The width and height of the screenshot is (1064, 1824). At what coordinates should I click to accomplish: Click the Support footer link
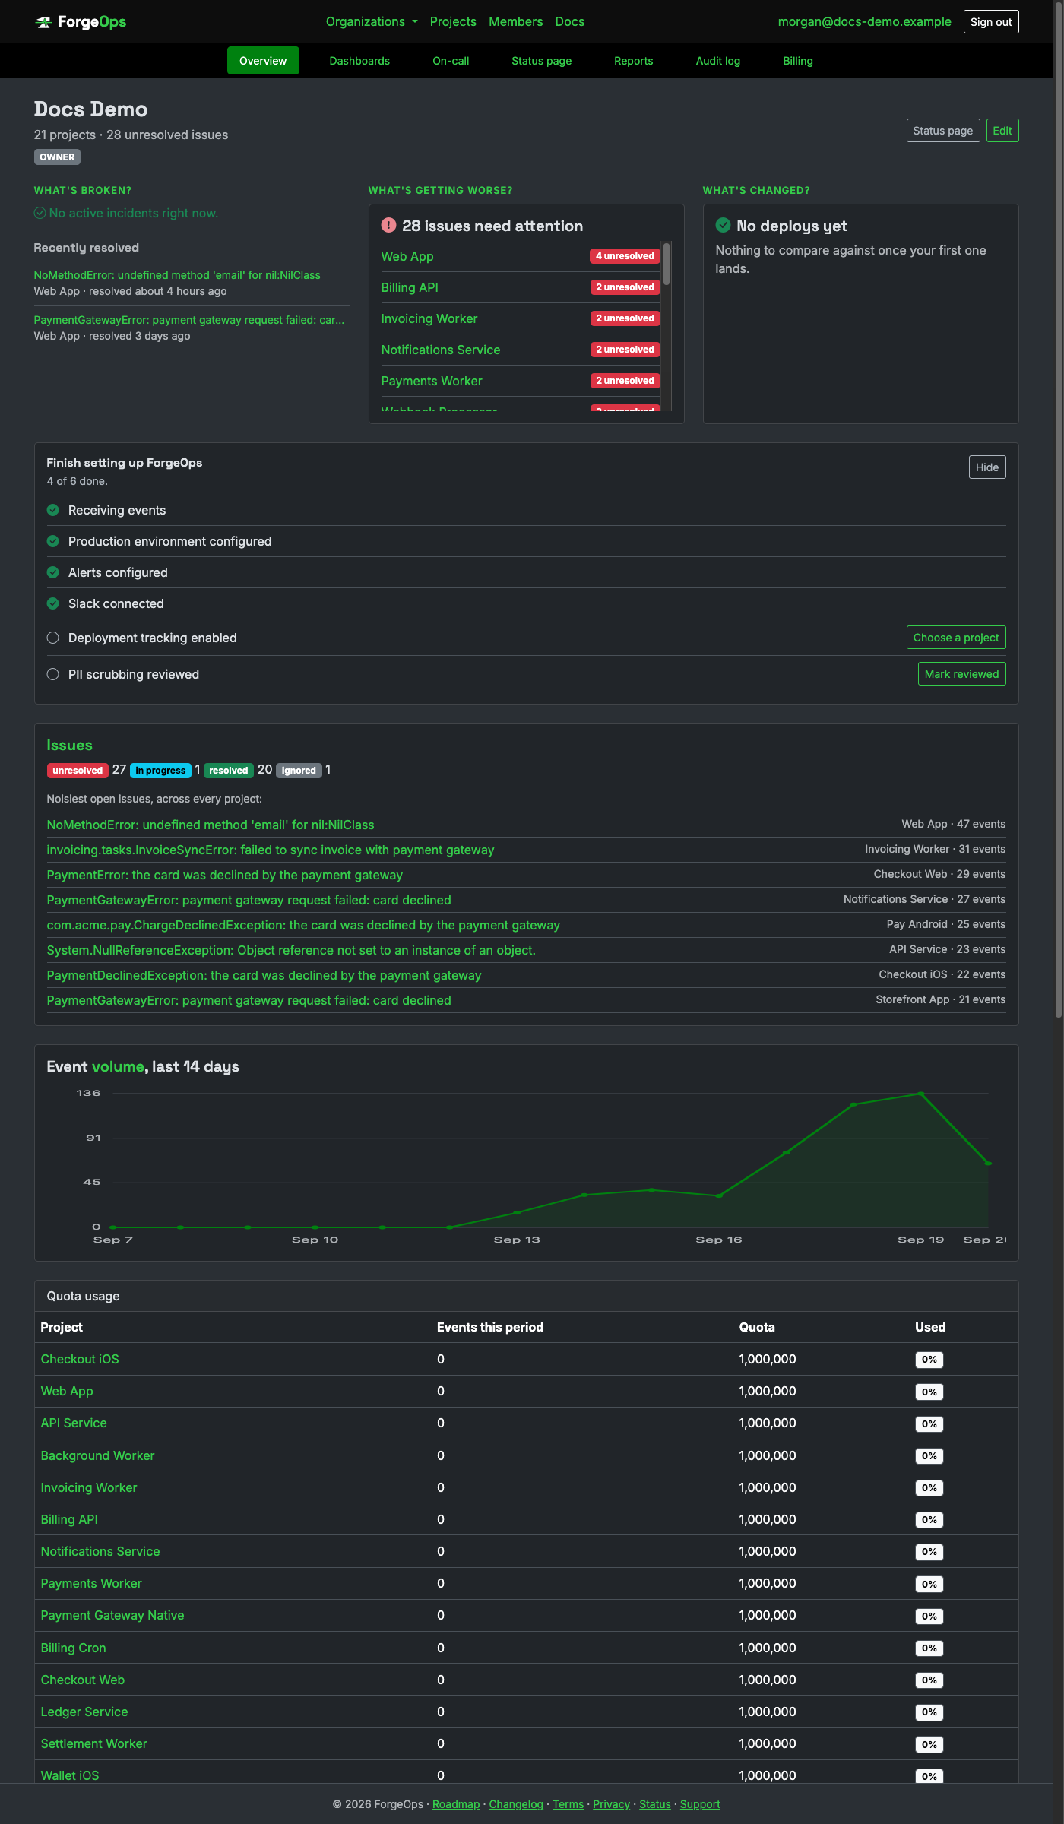[x=700, y=1804]
